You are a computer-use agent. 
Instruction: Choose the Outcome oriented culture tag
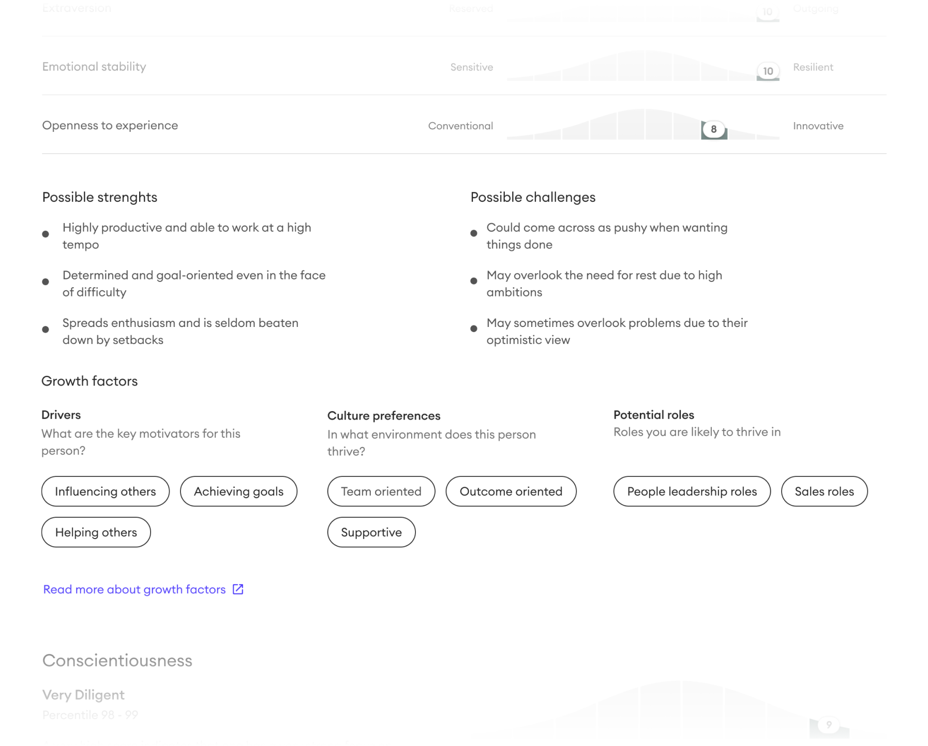(511, 491)
